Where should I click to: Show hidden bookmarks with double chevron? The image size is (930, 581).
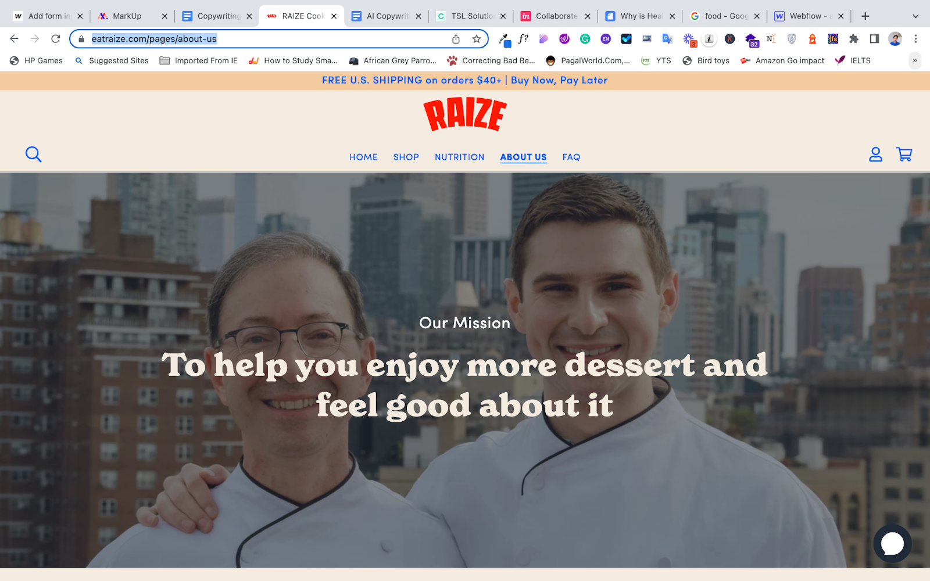pos(915,60)
